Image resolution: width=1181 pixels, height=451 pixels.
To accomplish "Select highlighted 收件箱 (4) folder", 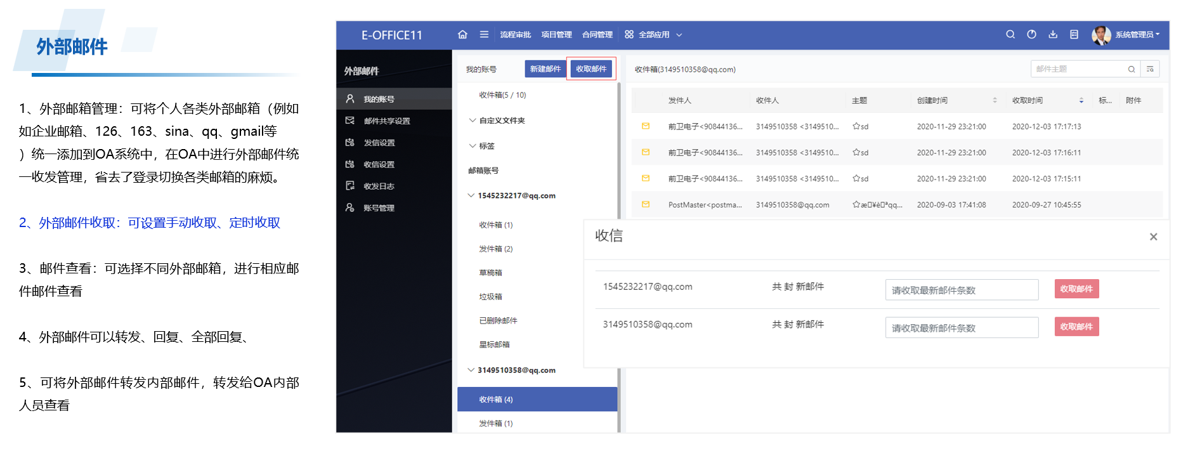I will 537,400.
